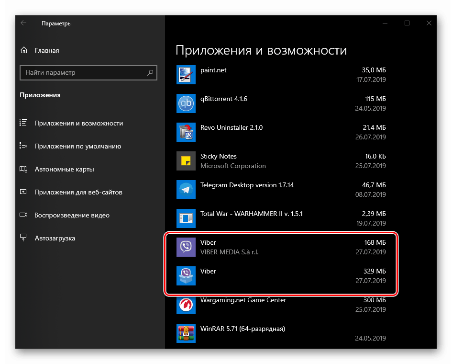Click the Total War WARHAMMER II icon
The image size is (452, 364).
coord(186,218)
